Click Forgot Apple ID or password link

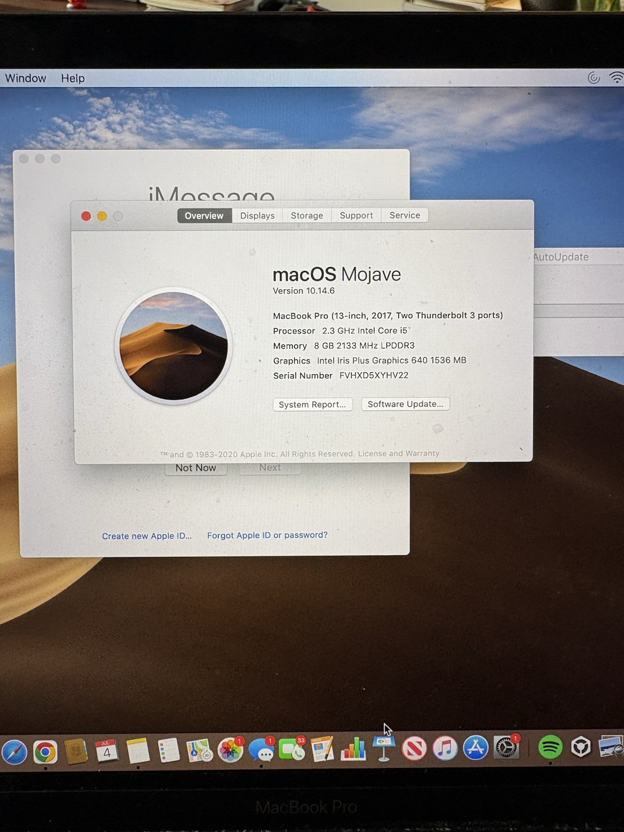point(267,535)
